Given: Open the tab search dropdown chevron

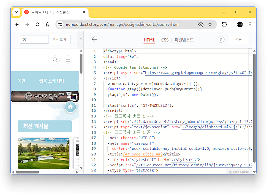Looking at the screenshot, I should (x=16, y=12).
